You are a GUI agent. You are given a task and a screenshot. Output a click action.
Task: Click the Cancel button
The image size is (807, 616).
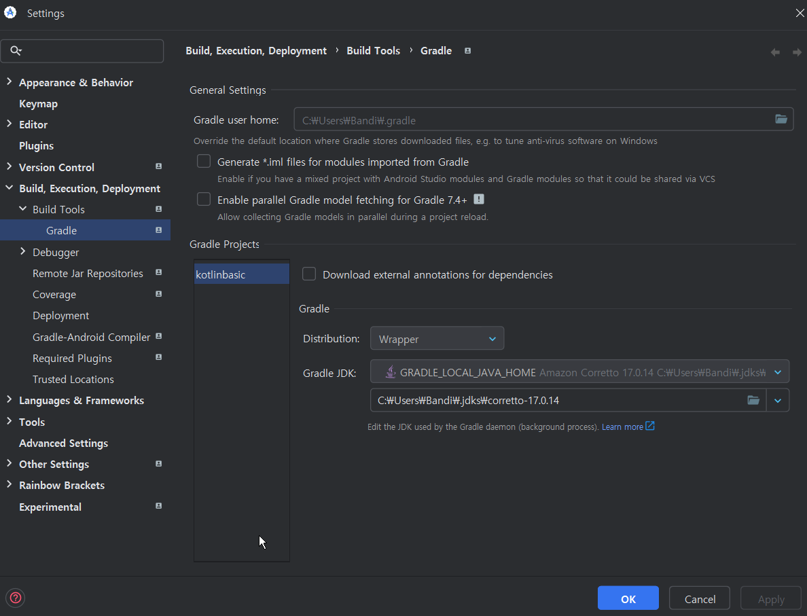click(x=700, y=598)
